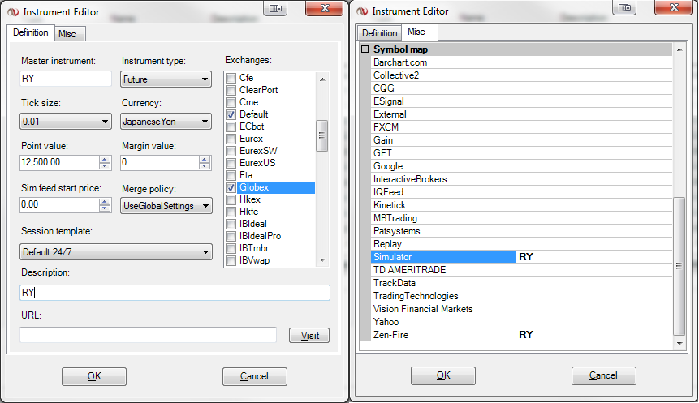
Task: Increase the Margin value with up arrow
Action: (x=204, y=159)
